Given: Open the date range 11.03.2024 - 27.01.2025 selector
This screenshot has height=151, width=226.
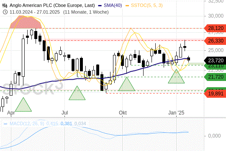Looking at the screenshot, I should tap(35, 12).
